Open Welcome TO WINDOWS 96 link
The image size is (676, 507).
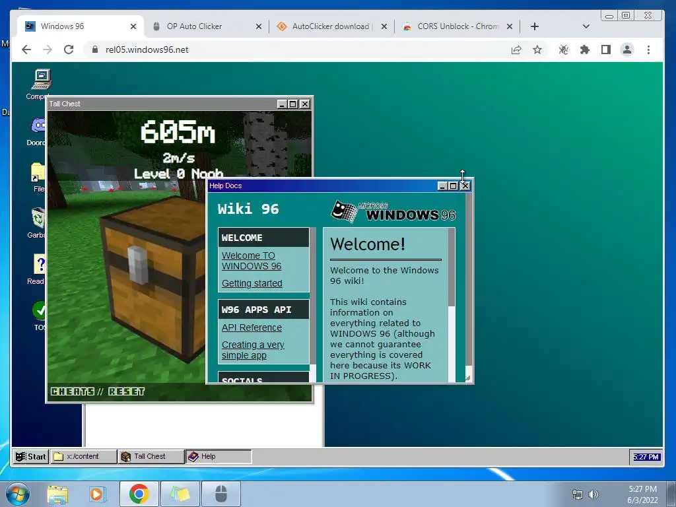click(252, 261)
